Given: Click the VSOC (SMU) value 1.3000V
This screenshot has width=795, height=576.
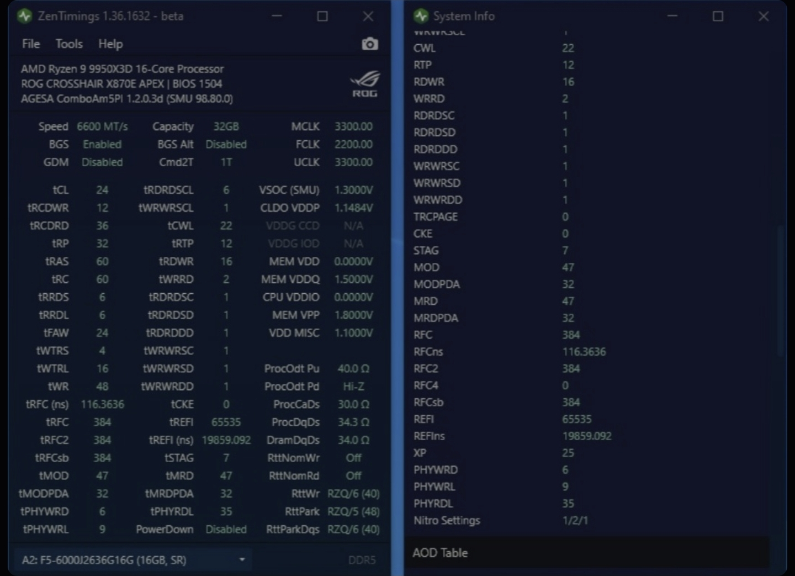Looking at the screenshot, I should coord(353,190).
